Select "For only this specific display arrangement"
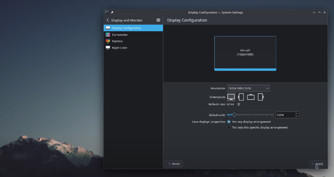This screenshot has height=177, width=334. [229, 128]
